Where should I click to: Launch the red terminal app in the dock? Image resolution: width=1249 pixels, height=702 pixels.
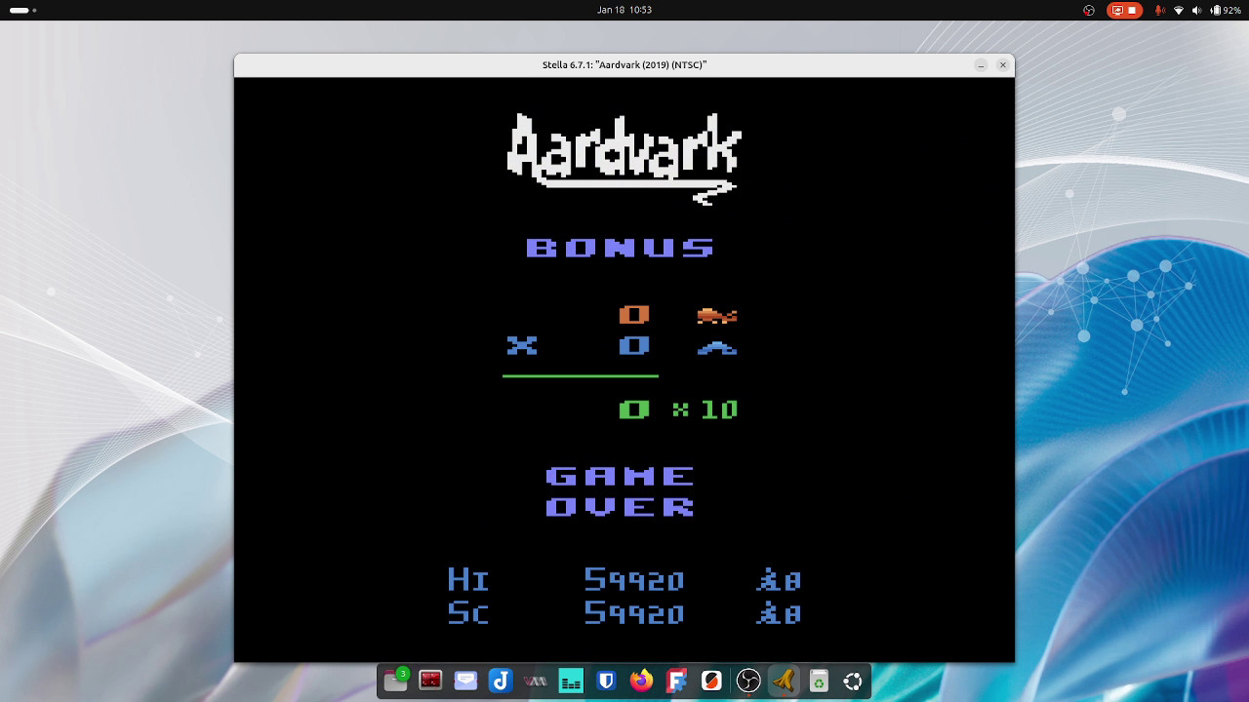[x=430, y=681]
